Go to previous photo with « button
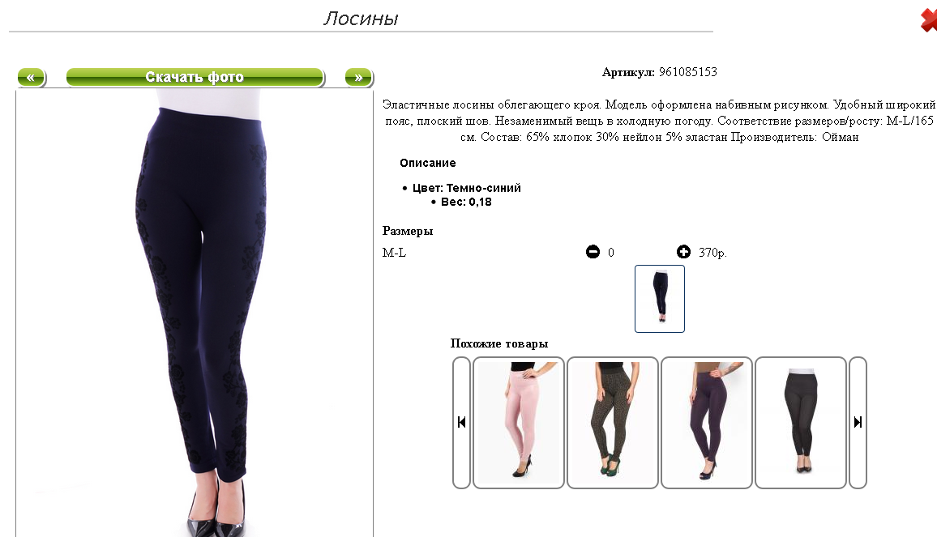937x537 pixels. pyautogui.click(x=32, y=77)
